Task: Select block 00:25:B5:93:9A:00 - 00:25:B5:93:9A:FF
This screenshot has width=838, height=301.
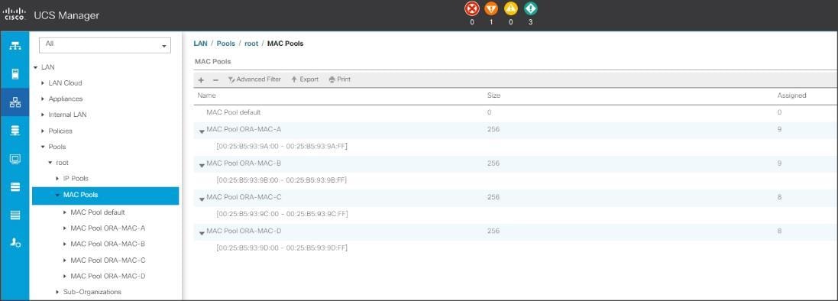Action: 282,146
